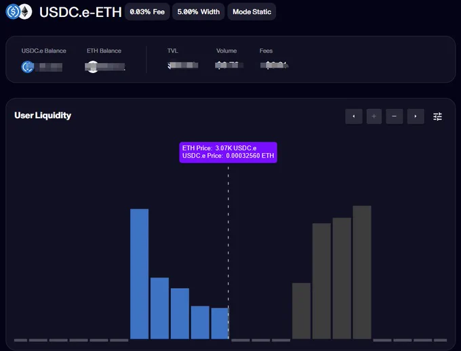This screenshot has height=351, width=461.
Task: Click the ETH coin icon under ETH Balance
Action: click(93, 67)
